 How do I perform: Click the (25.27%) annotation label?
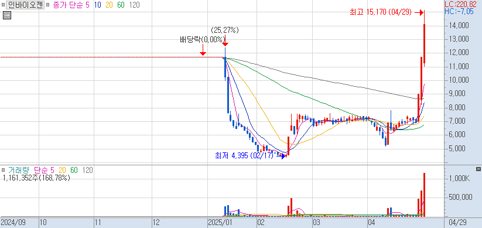225,30
